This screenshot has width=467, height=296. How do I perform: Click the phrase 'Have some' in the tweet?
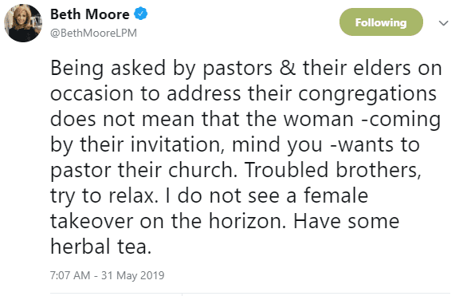[347, 221]
